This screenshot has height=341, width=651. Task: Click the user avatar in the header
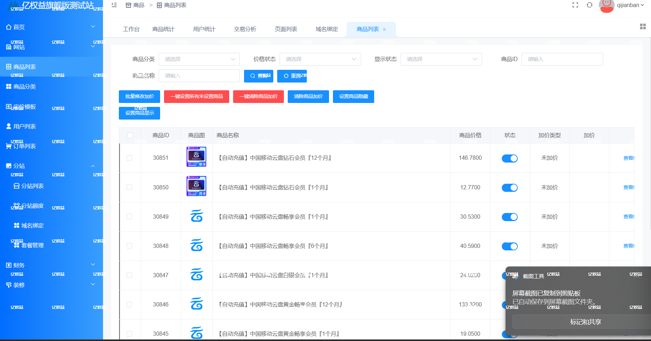606,6
